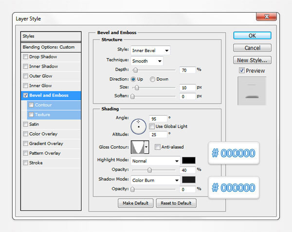Click the layer style preview thumbnail
The height and width of the screenshot is (232, 292).
(252, 91)
